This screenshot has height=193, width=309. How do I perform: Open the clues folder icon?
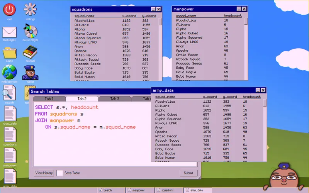pos(9,53)
